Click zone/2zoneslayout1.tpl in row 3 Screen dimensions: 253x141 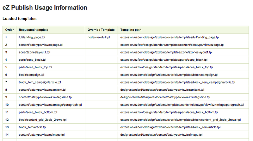[x=34, y=52]
